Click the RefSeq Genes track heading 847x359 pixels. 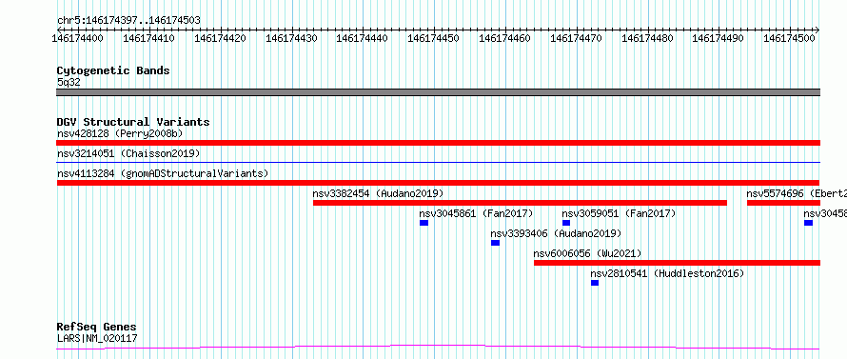97,328
